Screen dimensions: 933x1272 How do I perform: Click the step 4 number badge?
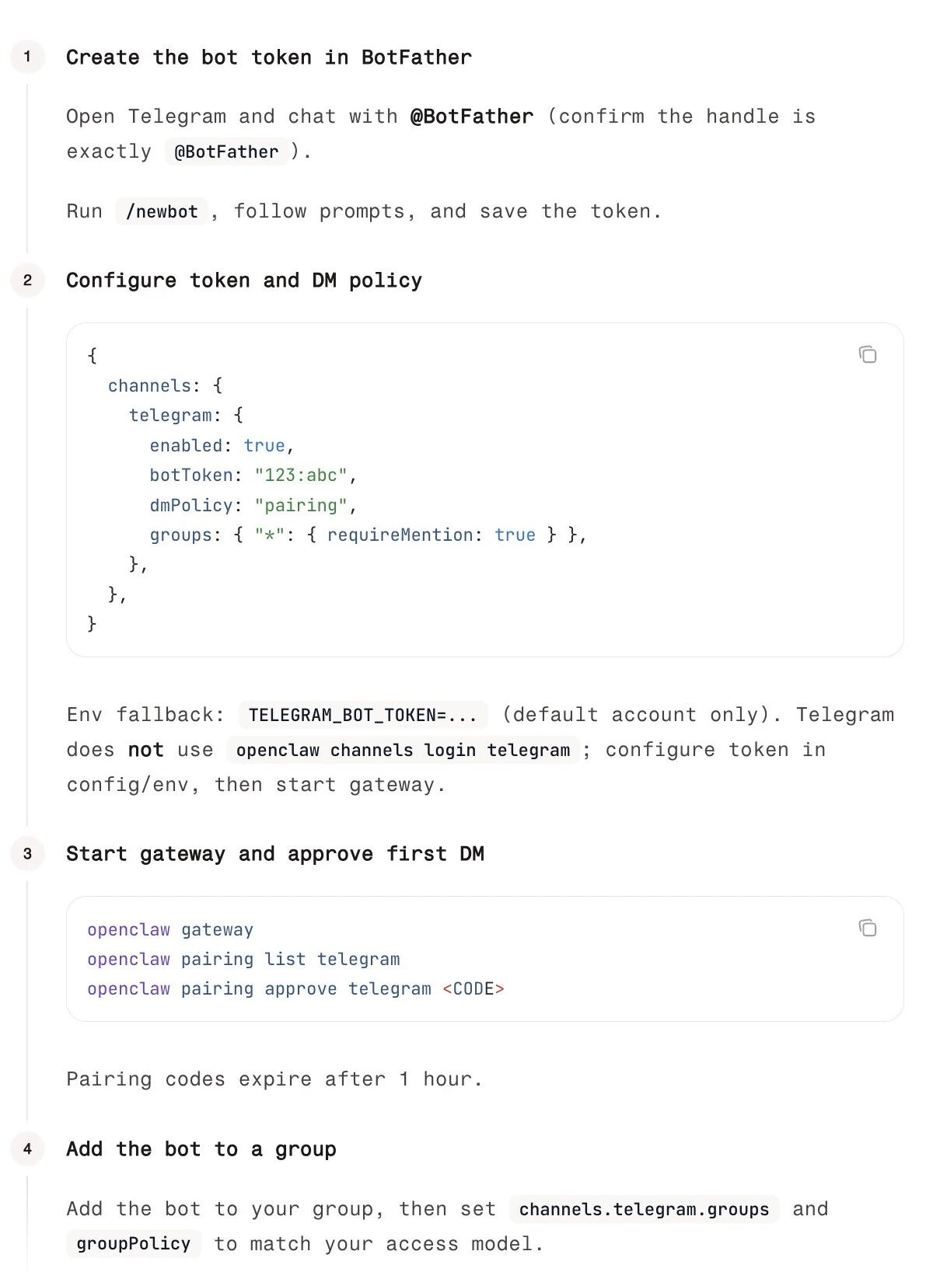[x=28, y=1149]
